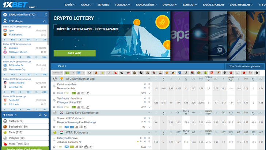Click the AFC Şampiyonlar Ligi trophy icon
The width and height of the screenshot is (266, 150).
tap(61, 79)
